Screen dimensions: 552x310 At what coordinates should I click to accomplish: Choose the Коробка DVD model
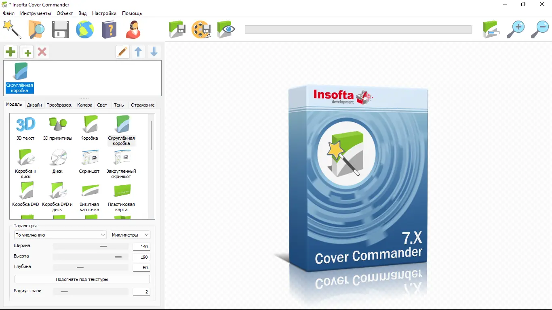[x=25, y=195]
